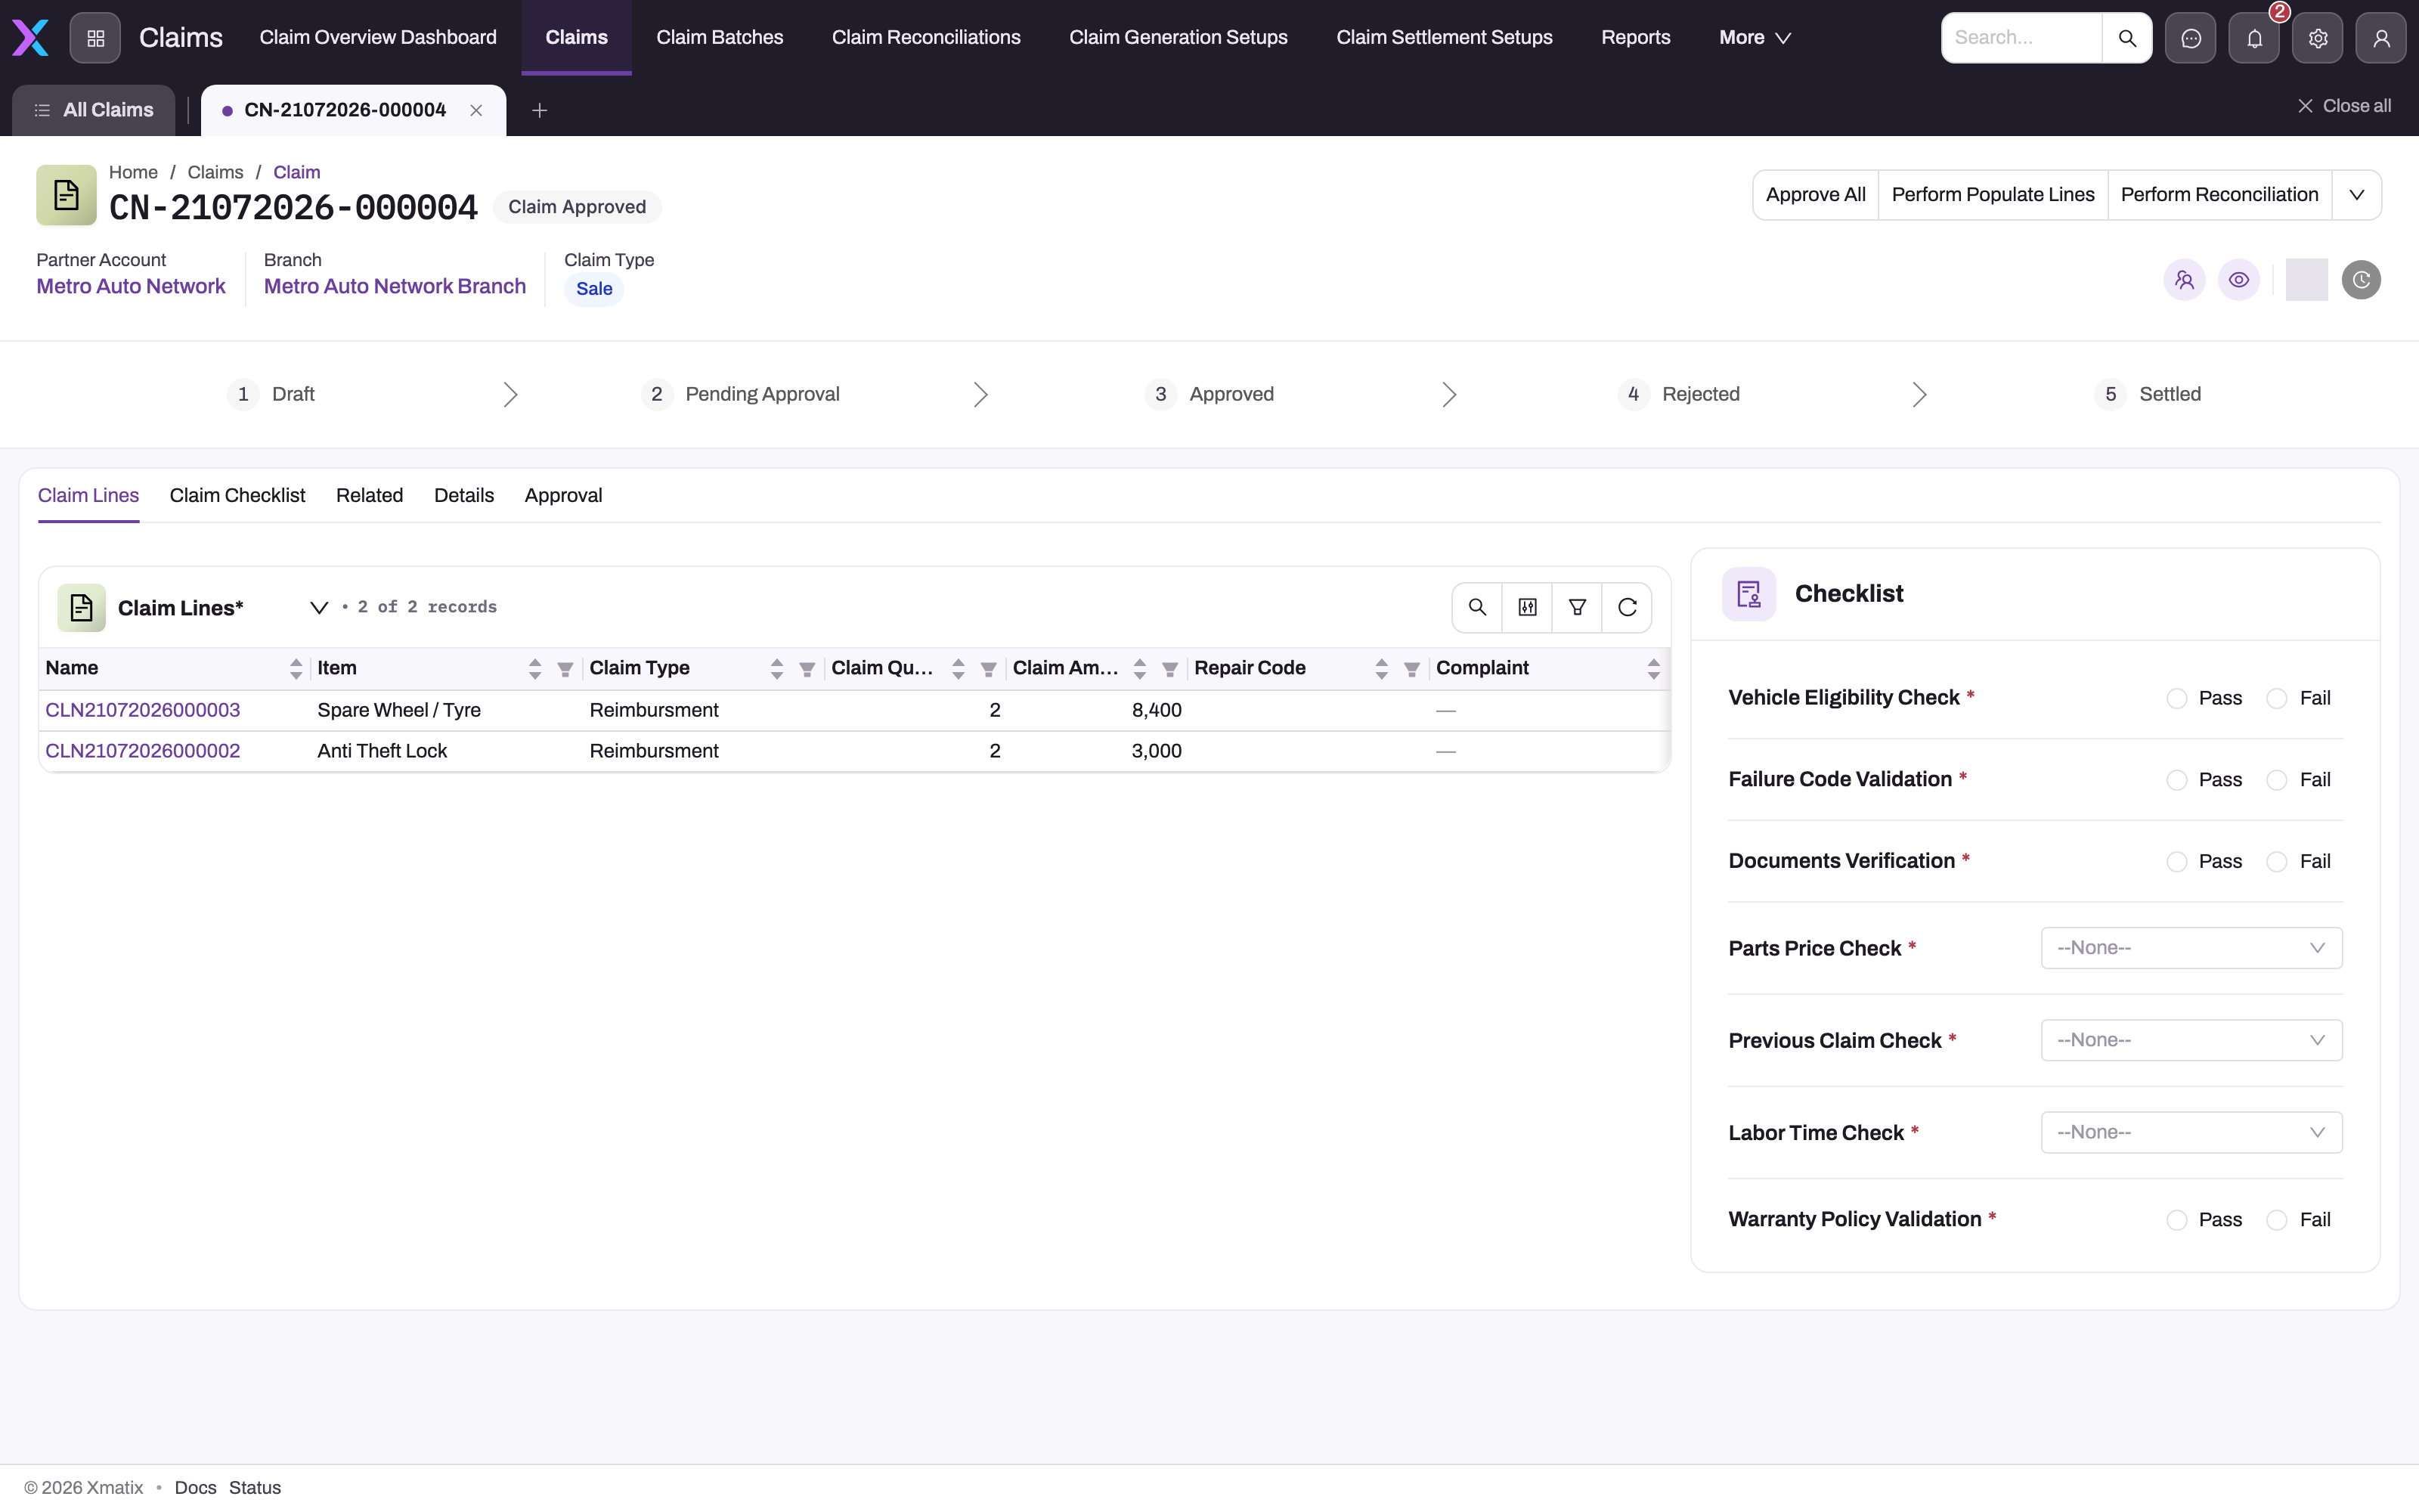The width and height of the screenshot is (2419, 1512).
Task: Select Fail for Failure Code Validation
Action: point(2276,780)
